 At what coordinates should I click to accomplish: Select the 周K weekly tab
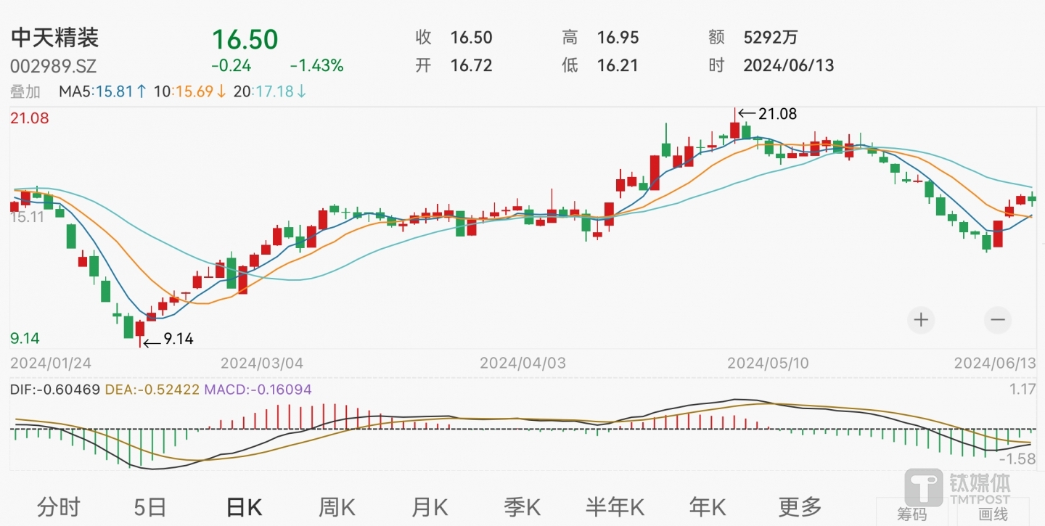point(337,507)
